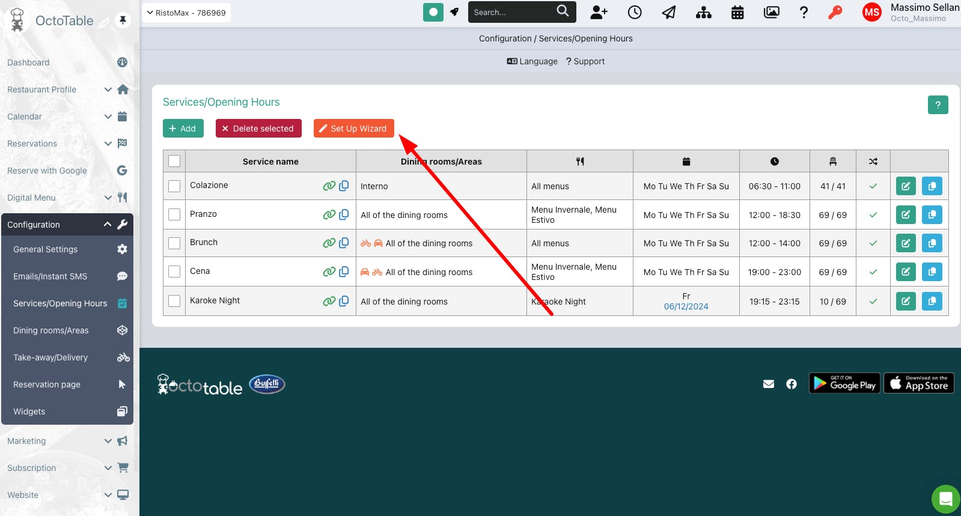
Task: Expand the Restaurant Profile menu
Action: [67, 90]
